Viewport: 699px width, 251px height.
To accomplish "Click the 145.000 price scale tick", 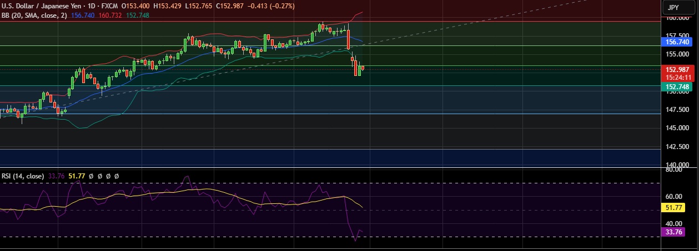I will pos(677,128).
